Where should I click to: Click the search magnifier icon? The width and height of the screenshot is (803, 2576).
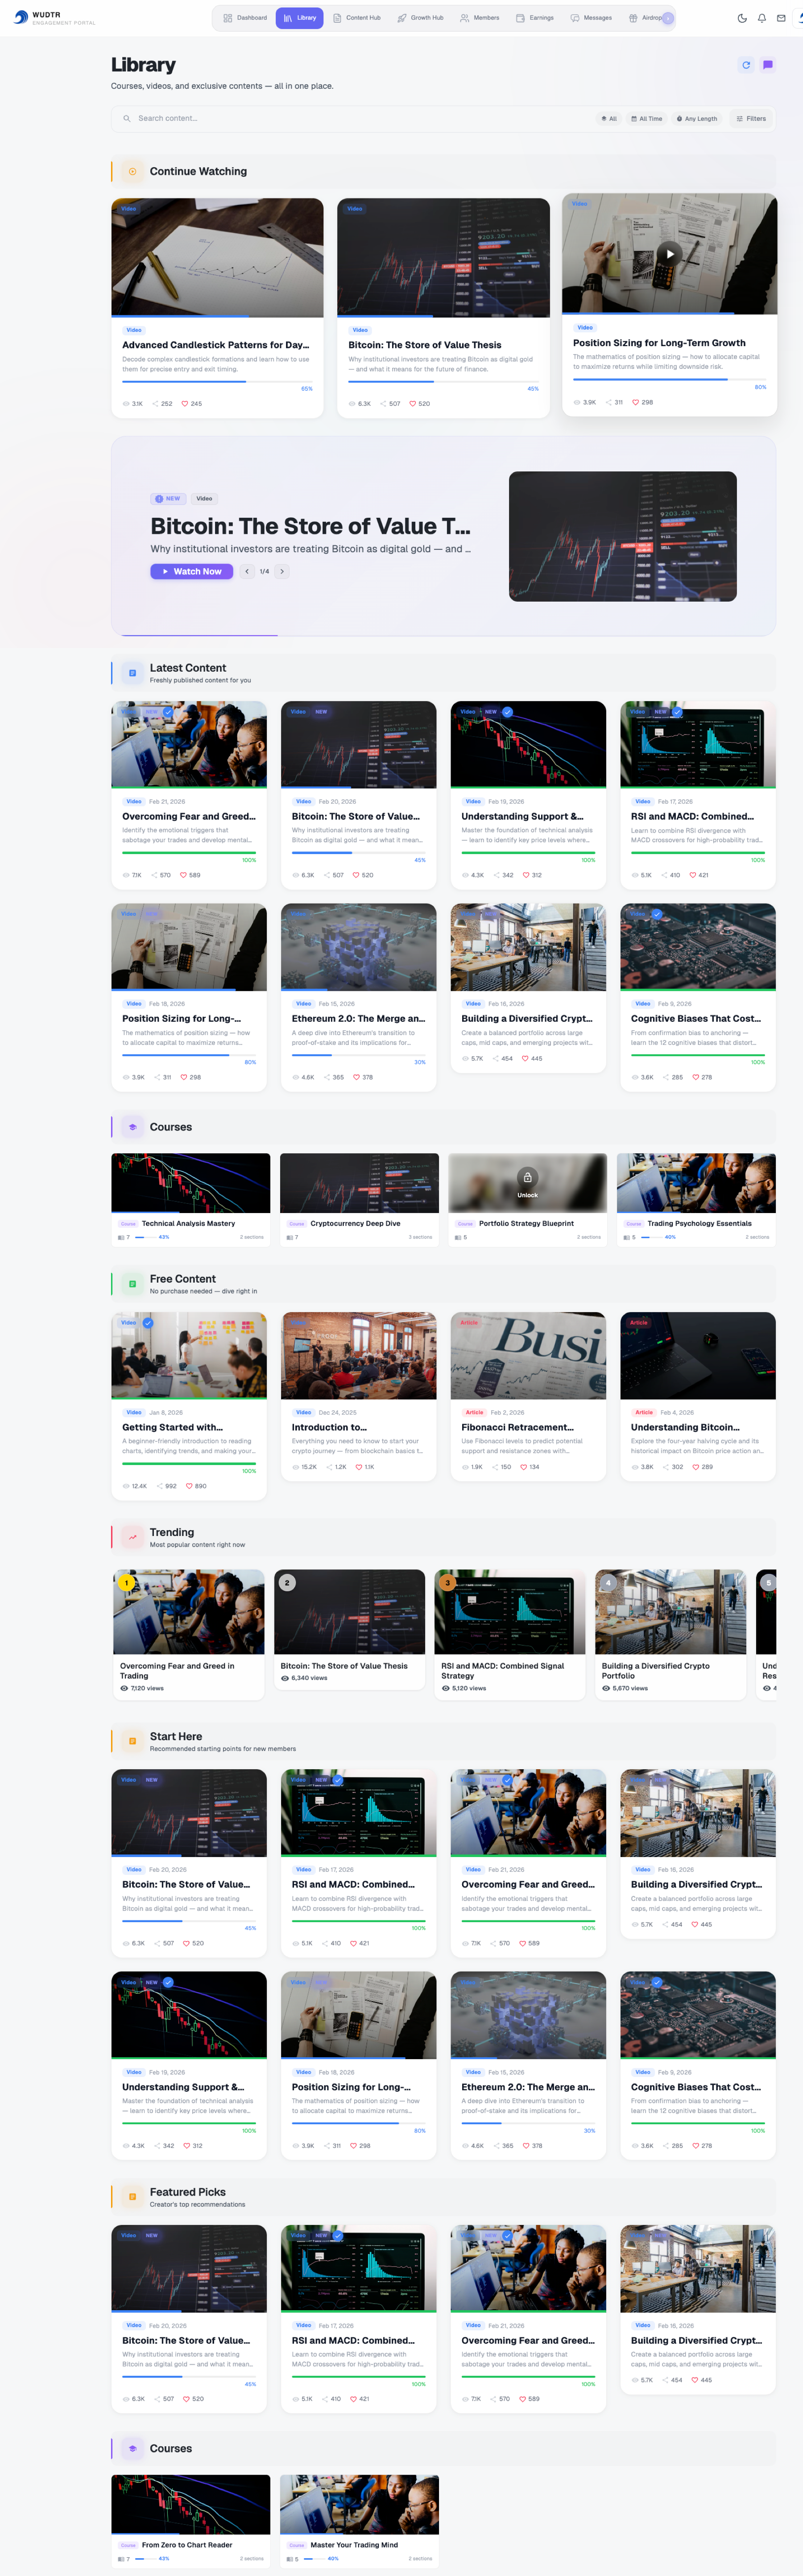click(x=127, y=119)
